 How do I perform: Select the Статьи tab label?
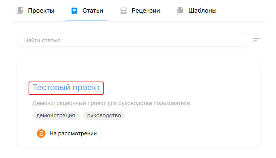click(93, 10)
